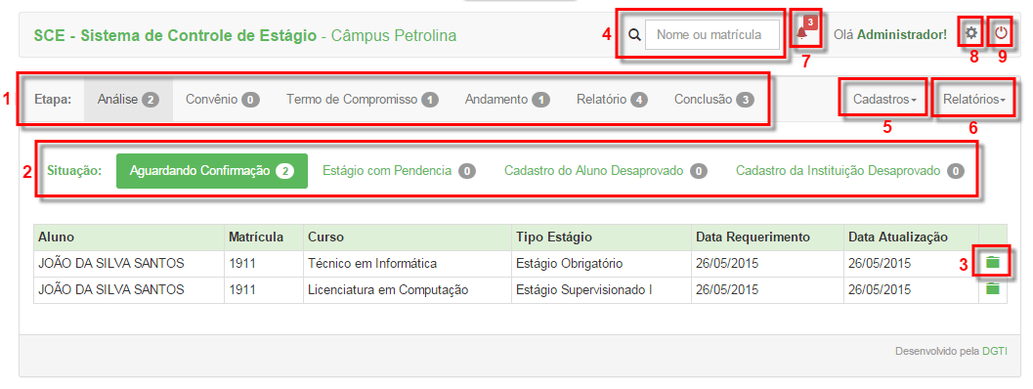
Task: Expand the Relatórios dropdown menu
Action: pyautogui.click(x=974, y=100)
